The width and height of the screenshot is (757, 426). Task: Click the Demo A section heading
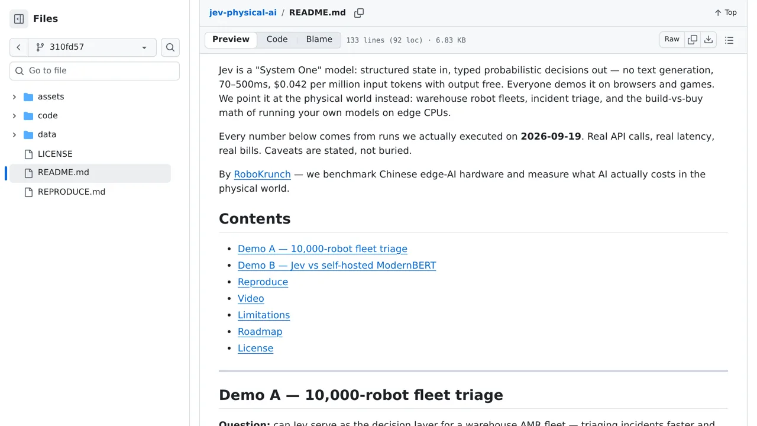tap(361, 395)
